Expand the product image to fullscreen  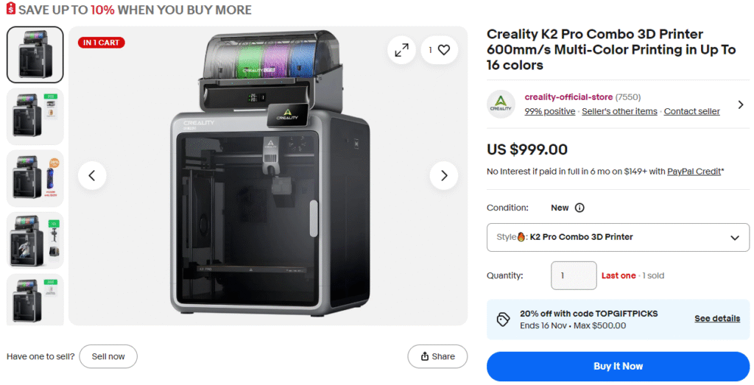point(401,50)
